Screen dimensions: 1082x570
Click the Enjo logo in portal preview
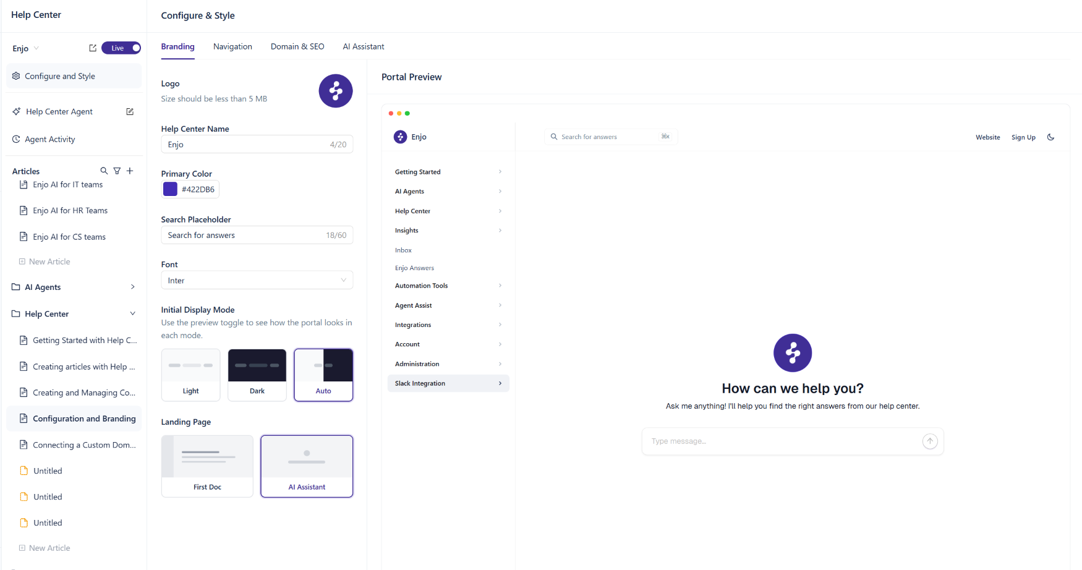tap(401, 137)
